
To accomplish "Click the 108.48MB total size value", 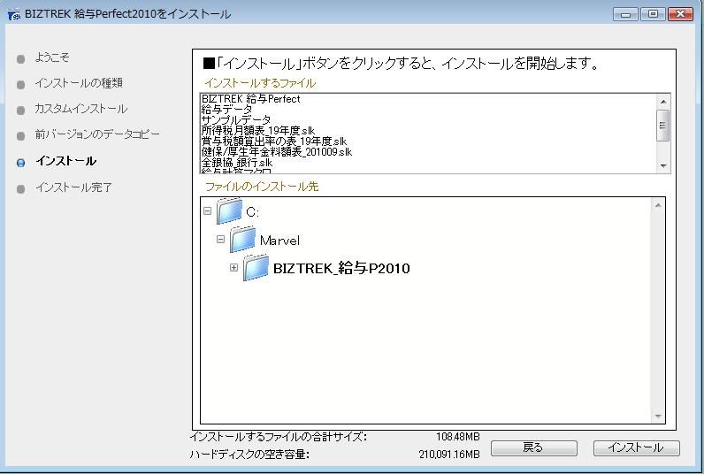I will pos(458,436).
